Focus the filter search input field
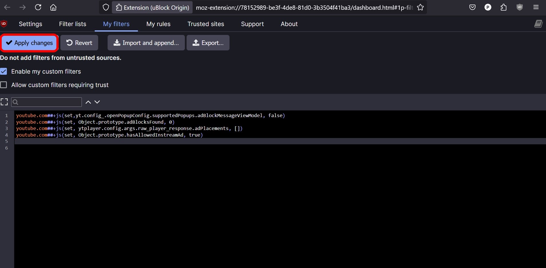Image resolution: width=546 pixels, height=268 pixels. click(46, 102)
